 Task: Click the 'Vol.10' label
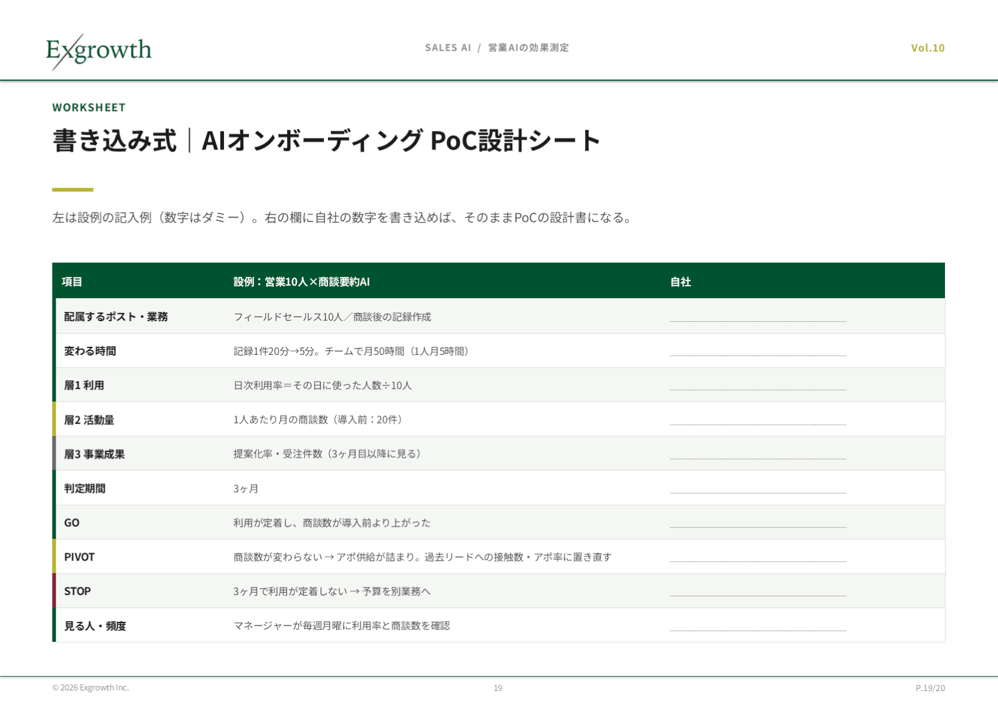pyautogui.click(x=928, y=48)
